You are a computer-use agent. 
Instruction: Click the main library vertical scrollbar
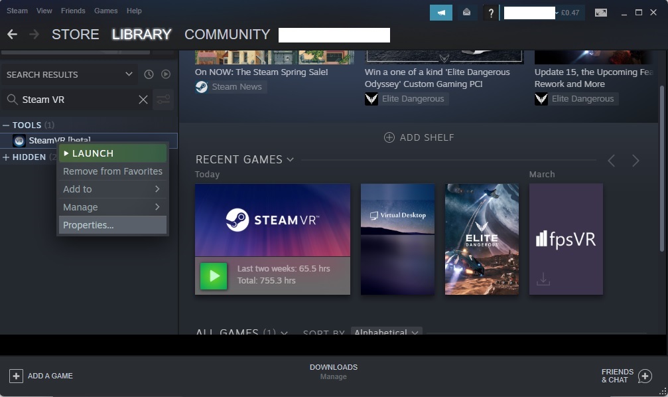point(661,169)
